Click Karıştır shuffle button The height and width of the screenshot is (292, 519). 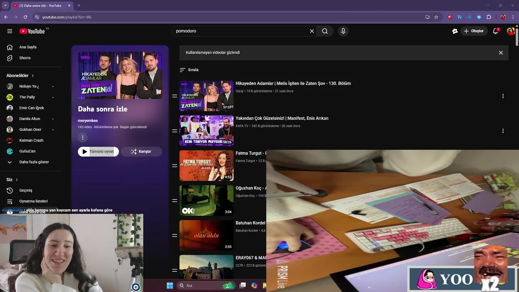coord(141,152)
